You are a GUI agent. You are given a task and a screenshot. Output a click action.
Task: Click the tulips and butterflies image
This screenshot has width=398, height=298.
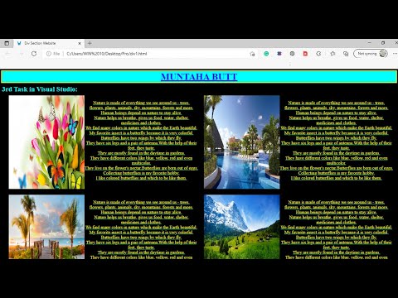[46, 142]
